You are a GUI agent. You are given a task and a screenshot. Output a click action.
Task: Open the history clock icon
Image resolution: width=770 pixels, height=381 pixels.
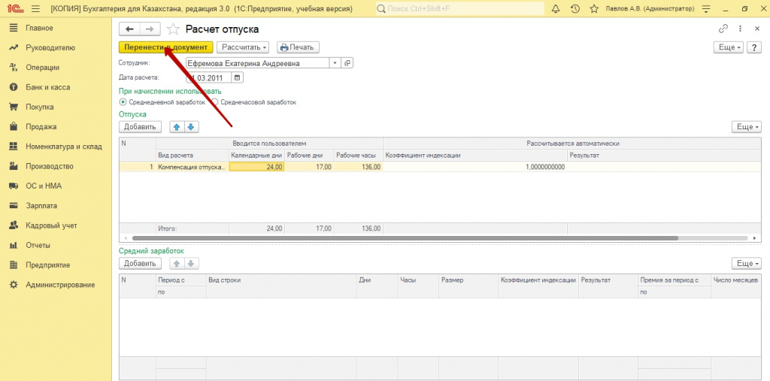[x=575, y=8]
